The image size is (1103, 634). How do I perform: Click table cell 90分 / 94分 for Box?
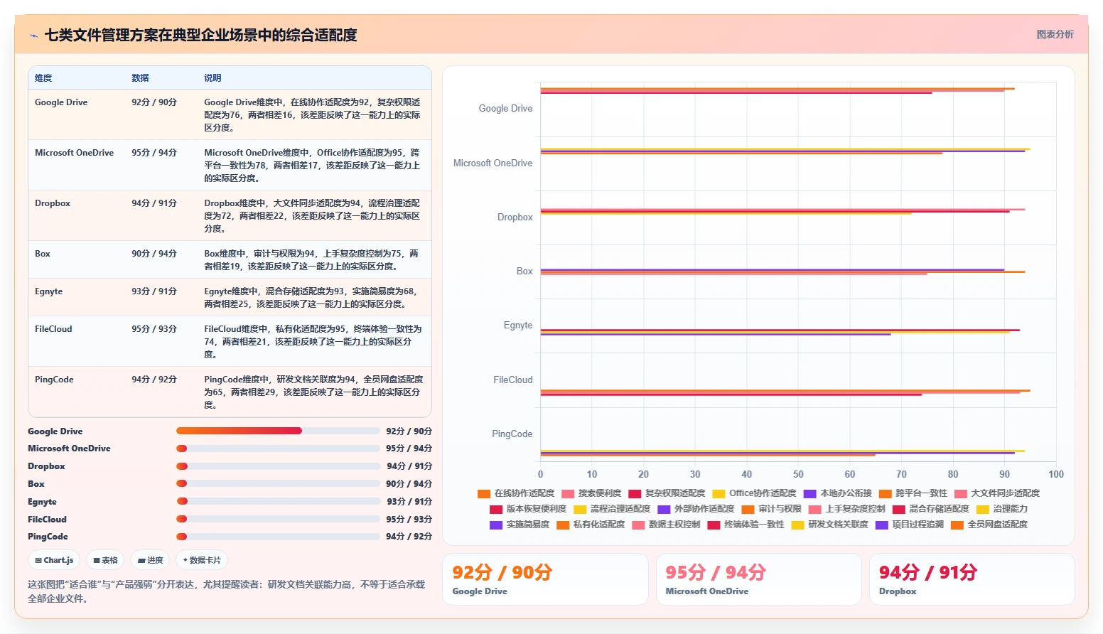[154, 254]
